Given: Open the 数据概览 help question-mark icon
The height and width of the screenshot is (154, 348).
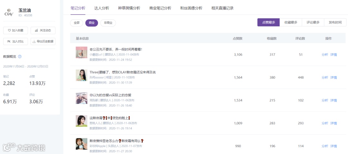Looking at the screenshot, I should tap(20, 56).
